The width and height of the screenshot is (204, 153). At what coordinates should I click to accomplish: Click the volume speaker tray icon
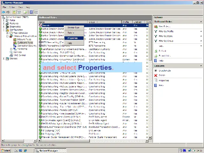[193, 150]
